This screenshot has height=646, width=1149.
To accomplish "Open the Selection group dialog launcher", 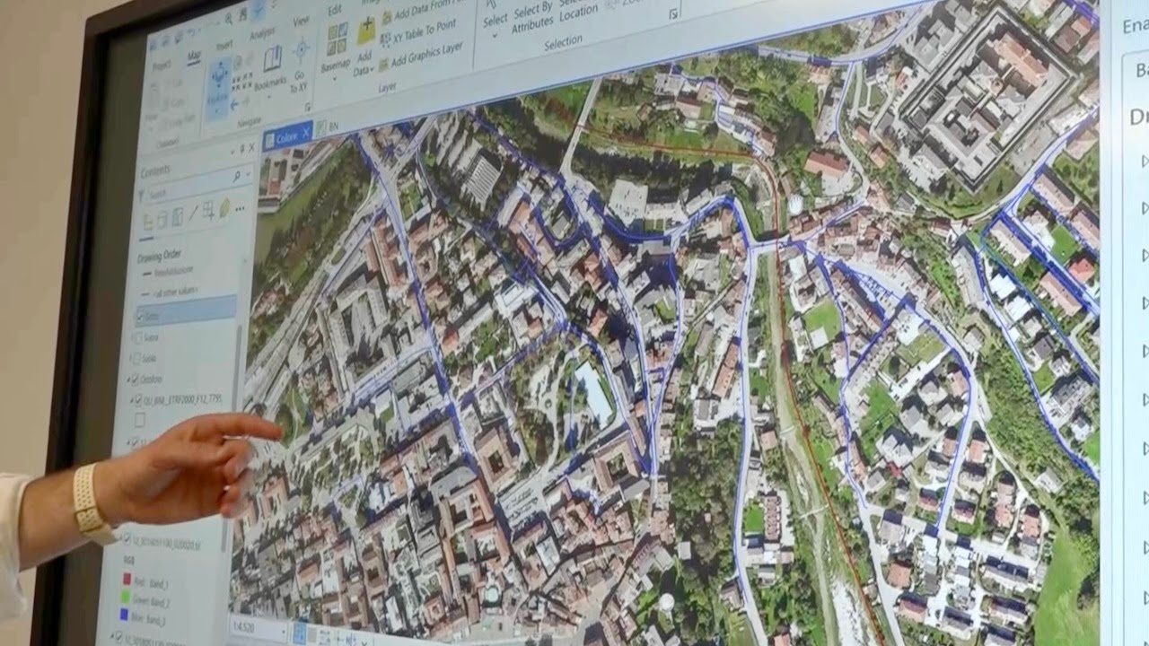I will 672,14.
